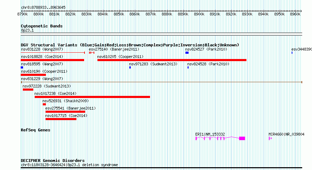Click the 8860k ruler position
The image size is (312, 170).
click(x=135, y=14)
